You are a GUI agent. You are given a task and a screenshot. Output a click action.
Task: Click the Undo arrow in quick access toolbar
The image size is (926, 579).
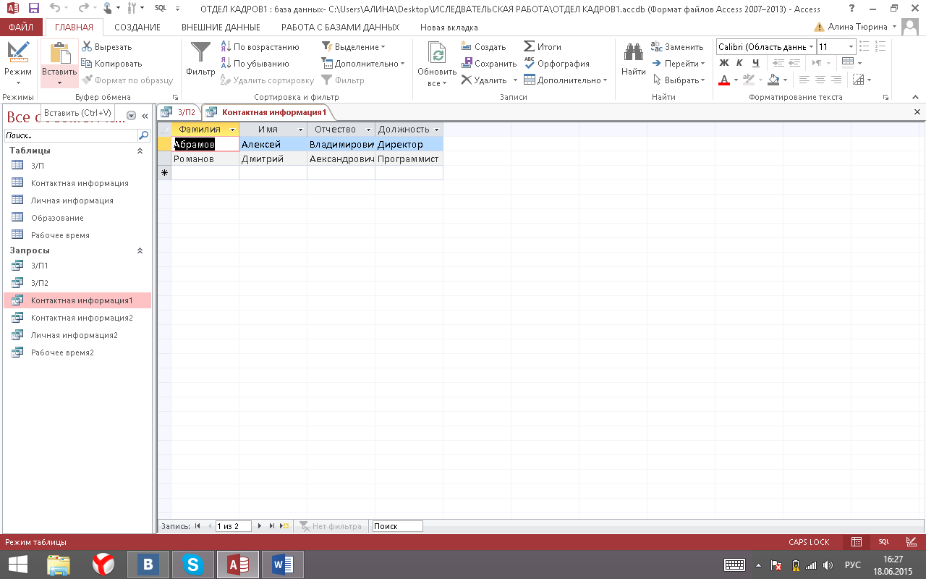point(55,9)
